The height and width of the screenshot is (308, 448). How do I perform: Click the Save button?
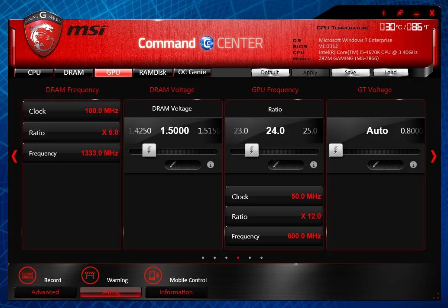click(x=351, y=73)
